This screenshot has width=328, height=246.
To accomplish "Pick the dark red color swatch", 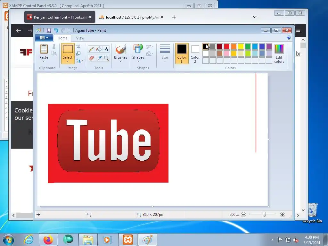I will [x=220, y=46].
